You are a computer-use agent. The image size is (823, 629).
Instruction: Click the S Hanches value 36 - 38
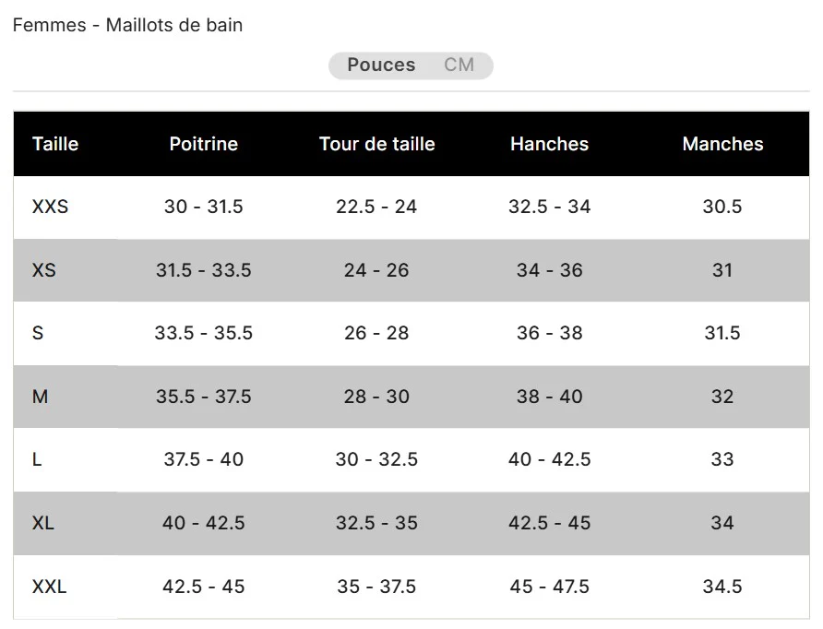(549, 333)
